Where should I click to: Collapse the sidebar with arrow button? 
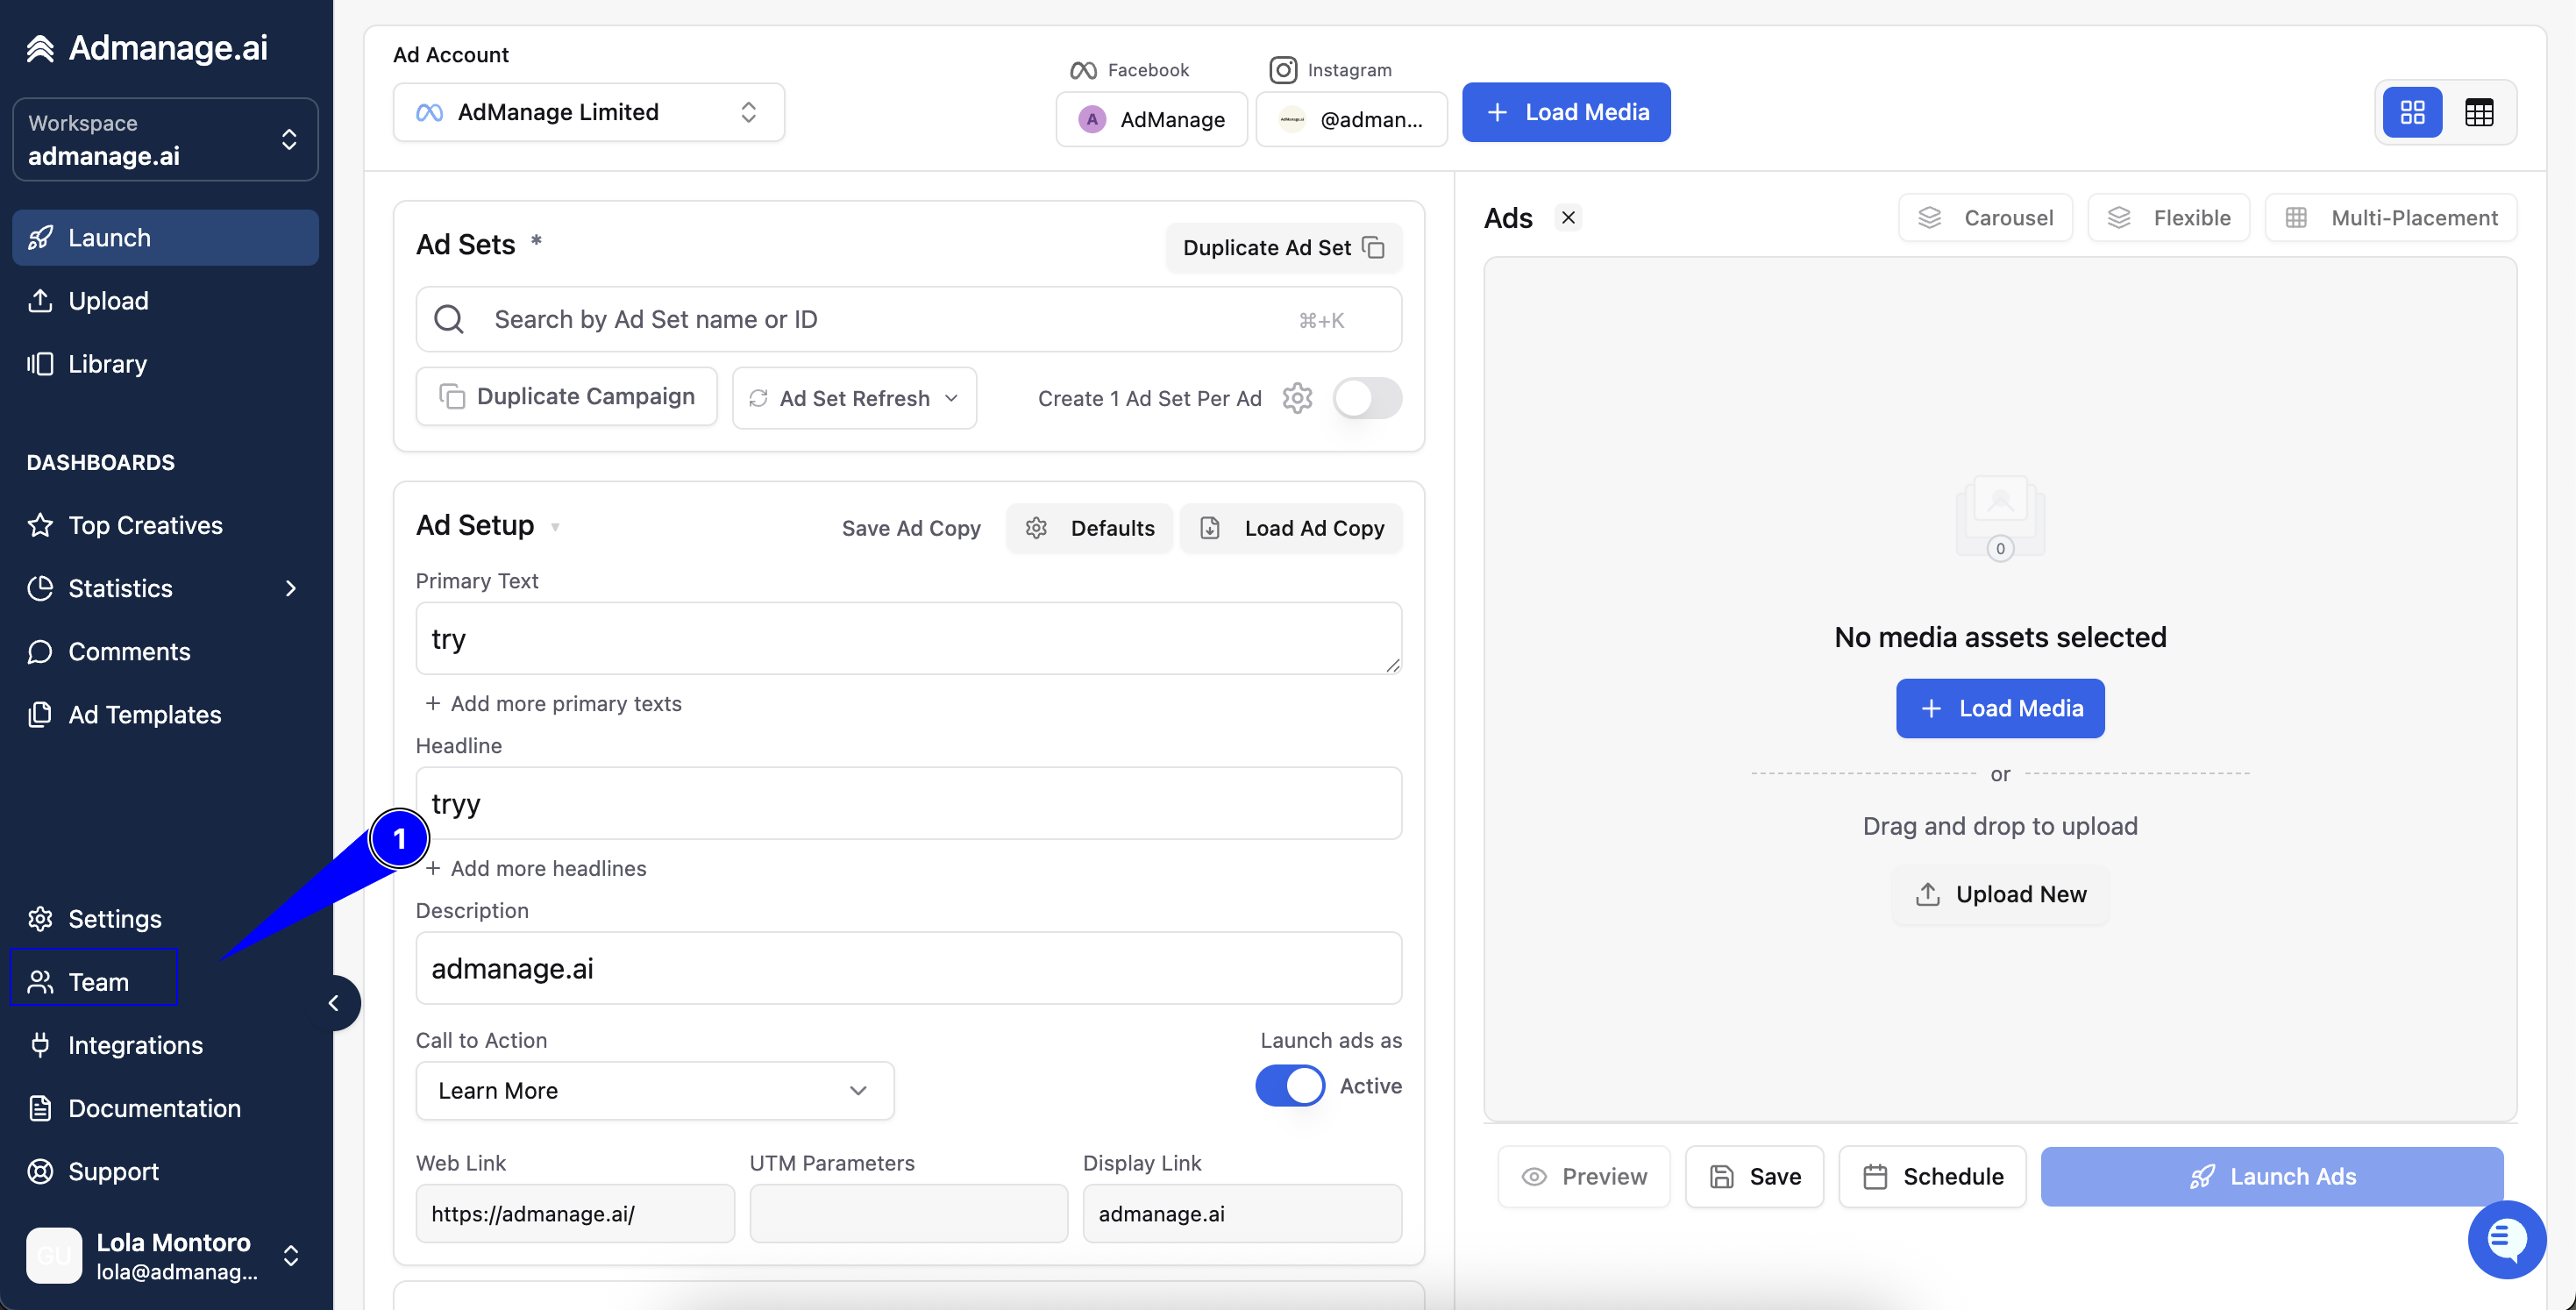[334, 1003]
